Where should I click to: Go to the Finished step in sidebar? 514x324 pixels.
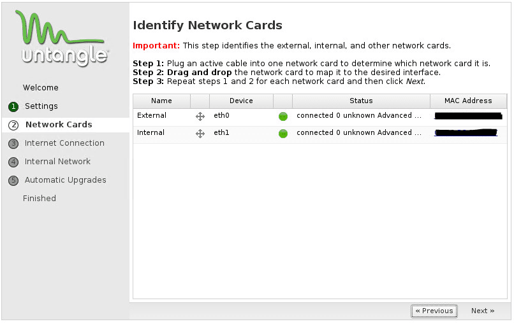(x=40, y=199)
